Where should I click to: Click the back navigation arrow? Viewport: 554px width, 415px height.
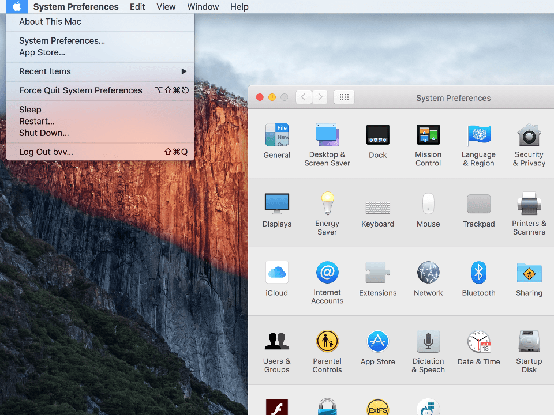pos(304,97)
